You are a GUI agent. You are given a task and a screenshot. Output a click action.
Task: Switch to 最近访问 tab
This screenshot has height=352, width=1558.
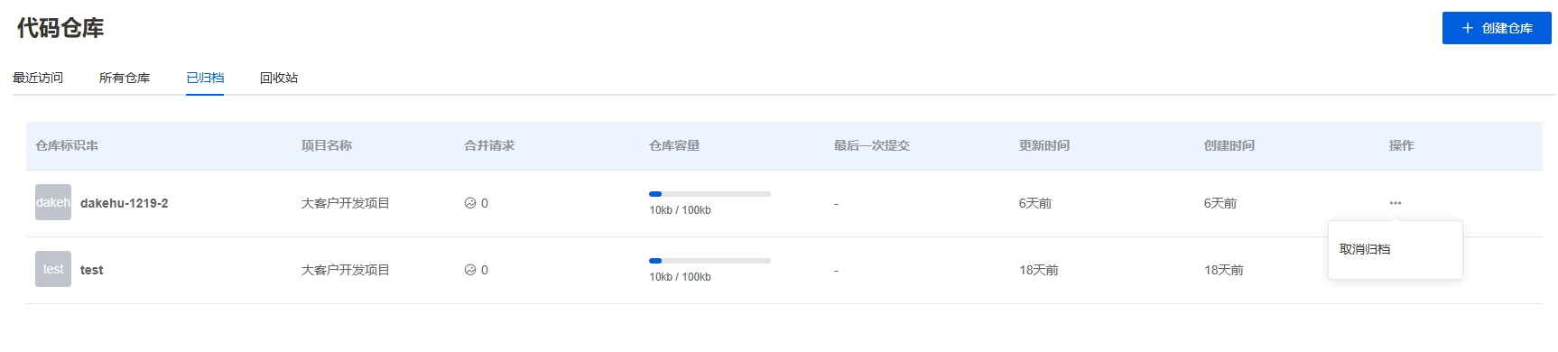[38, 78]
